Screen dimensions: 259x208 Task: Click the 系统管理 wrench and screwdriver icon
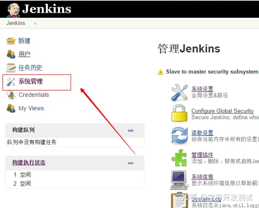(11, 82)
